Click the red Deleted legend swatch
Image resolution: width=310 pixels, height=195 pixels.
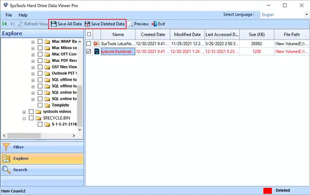[x=267, y=191]
